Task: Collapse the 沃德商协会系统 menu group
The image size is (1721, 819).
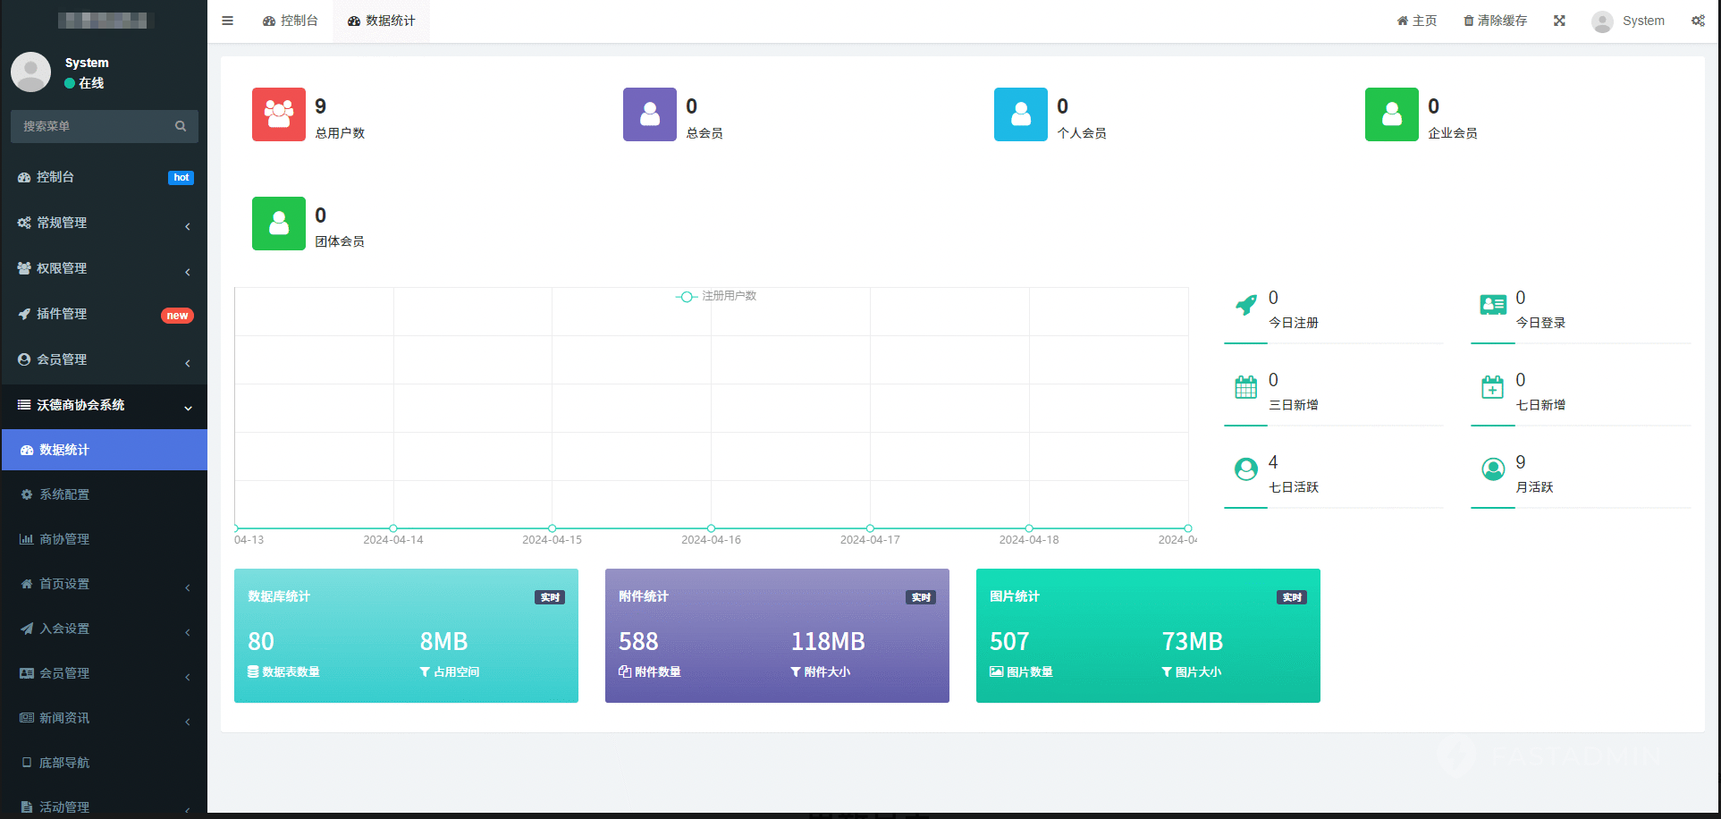Action: tap(104, 405)
